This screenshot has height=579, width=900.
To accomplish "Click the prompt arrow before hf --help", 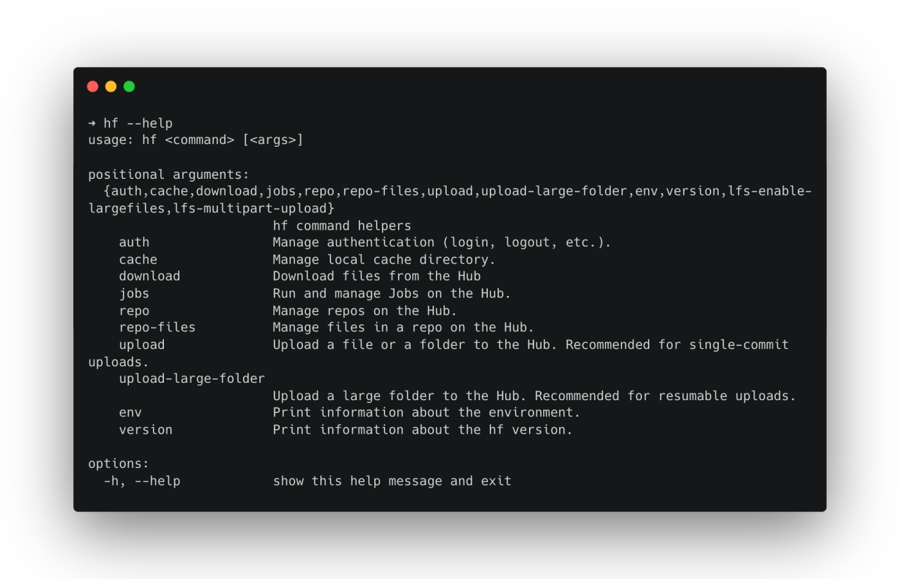I will [x=92, y=123].
